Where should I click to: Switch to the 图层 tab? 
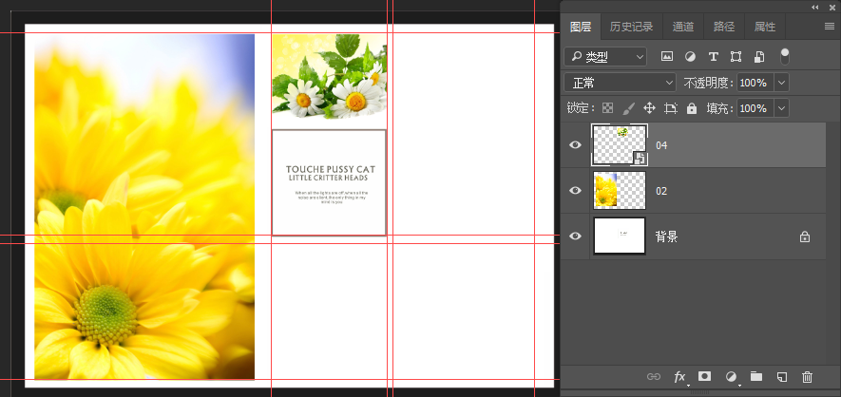pyautogui.click(x=581, y=27)
